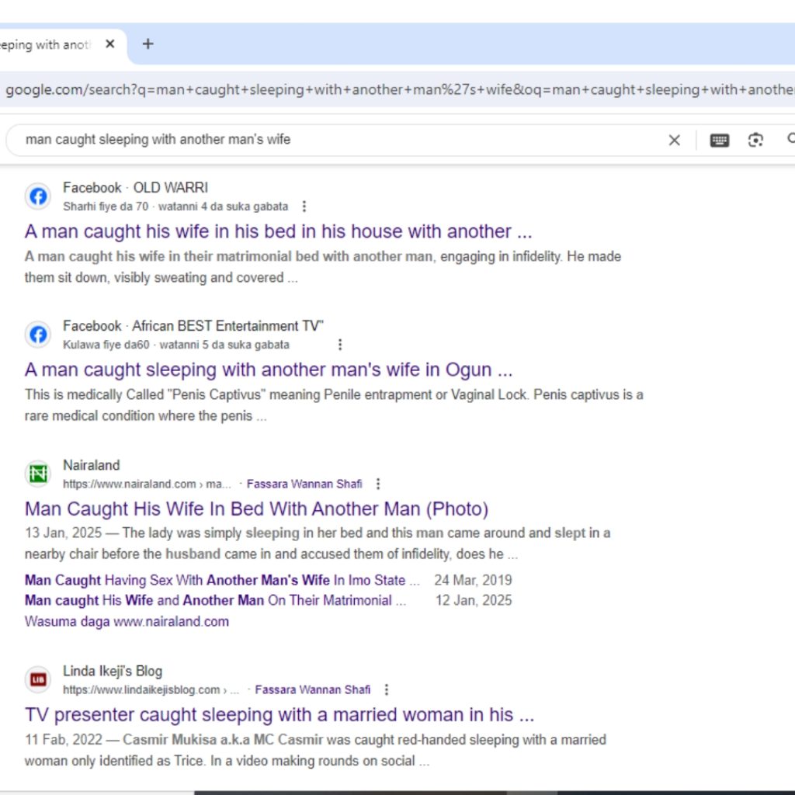Click the browser address bar URL
Screen dimensions: 795x795
(x=400, y=90)
